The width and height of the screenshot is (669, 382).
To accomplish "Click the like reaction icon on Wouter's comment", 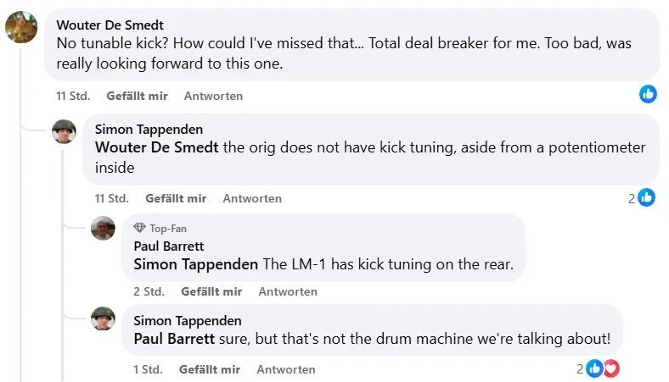I will point(648,95).
